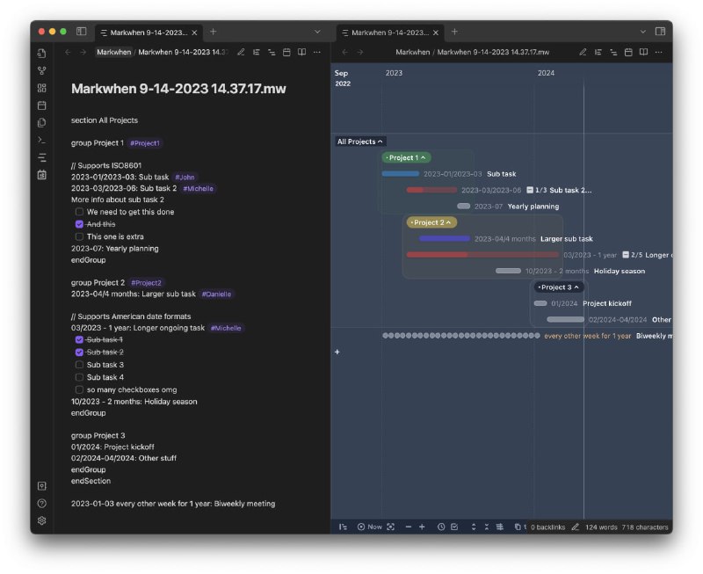Image resolution: width=703 pixels, height=574 pixels.
Task: Open a new tab in the left pane
Action: point(213,32)
